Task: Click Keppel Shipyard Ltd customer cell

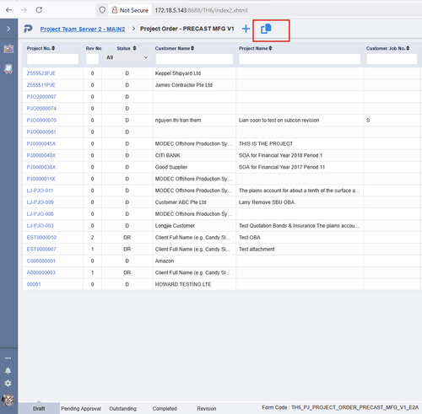Action: [x=194, y=73]
